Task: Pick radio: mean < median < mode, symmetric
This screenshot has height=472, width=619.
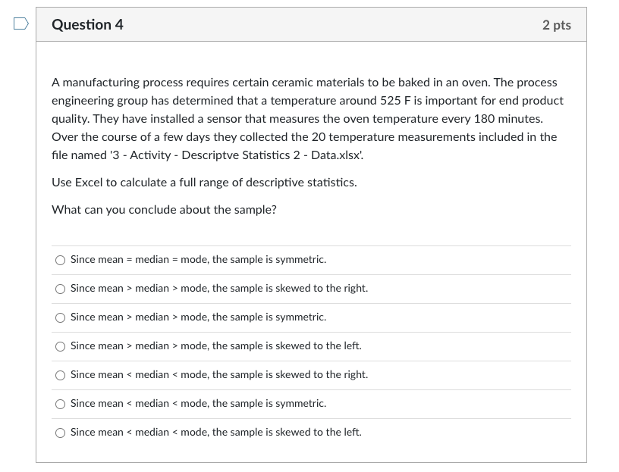Action: (60, 404)
